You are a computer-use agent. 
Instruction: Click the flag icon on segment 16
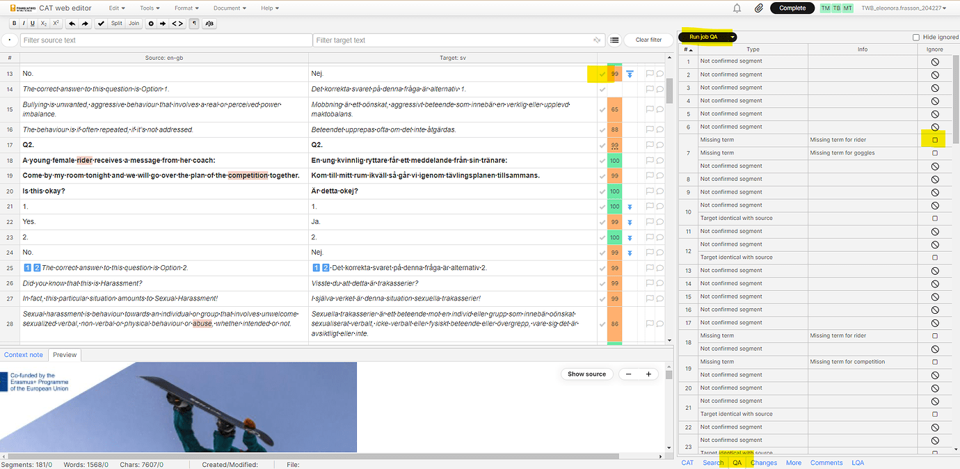coord(650,129)
